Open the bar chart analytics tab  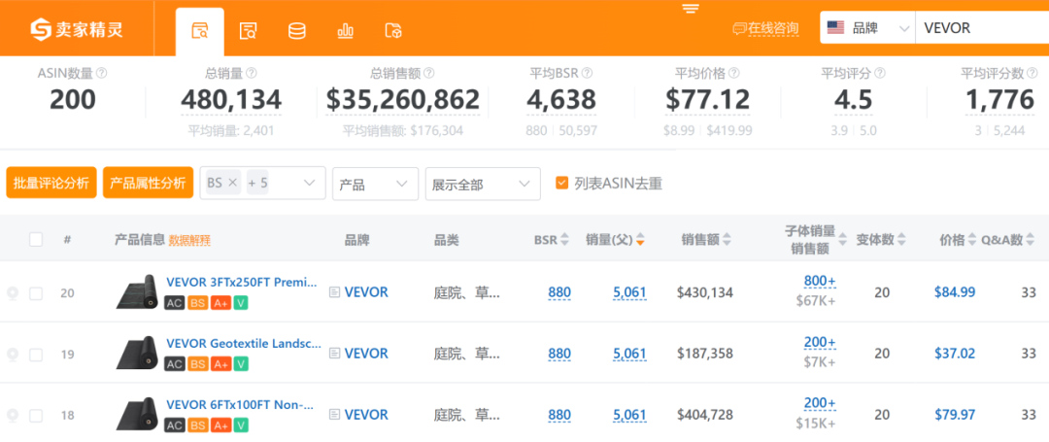click(346, 31)
